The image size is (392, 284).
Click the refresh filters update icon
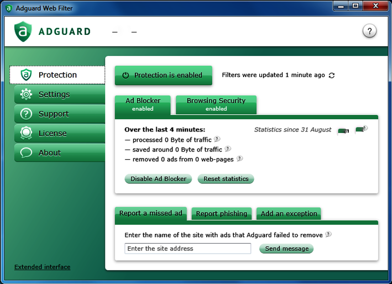[332, 76]
